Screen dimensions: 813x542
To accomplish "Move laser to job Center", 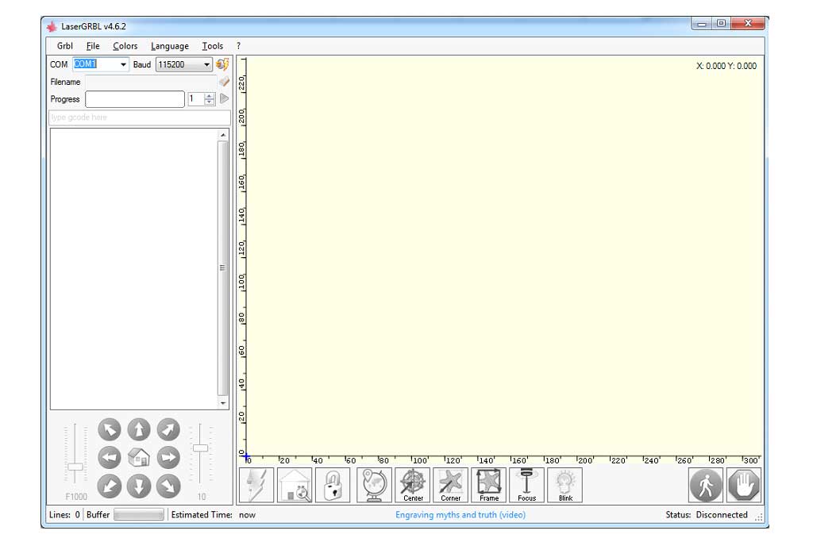I will (x=412, y=485).
